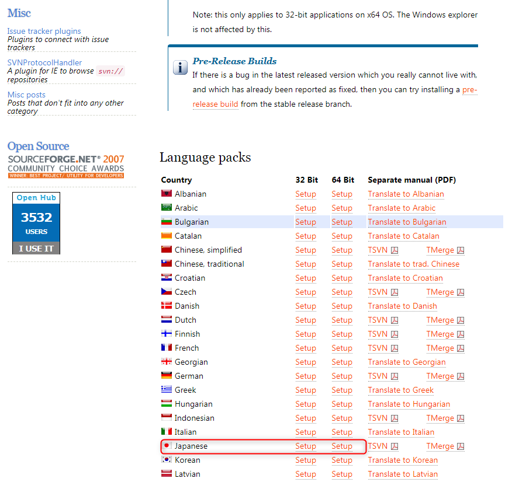Open Translate to Georgian link

[x=406, y=362]
